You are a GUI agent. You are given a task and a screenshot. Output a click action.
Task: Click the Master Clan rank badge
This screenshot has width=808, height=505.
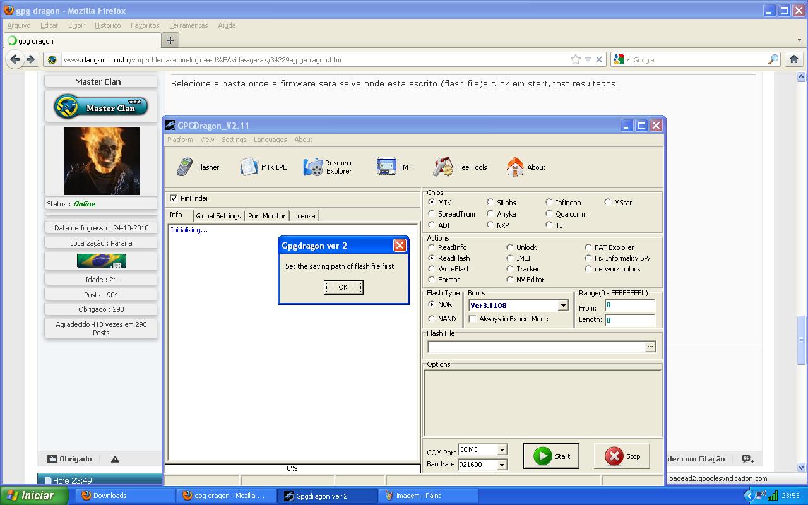[101, 107]
